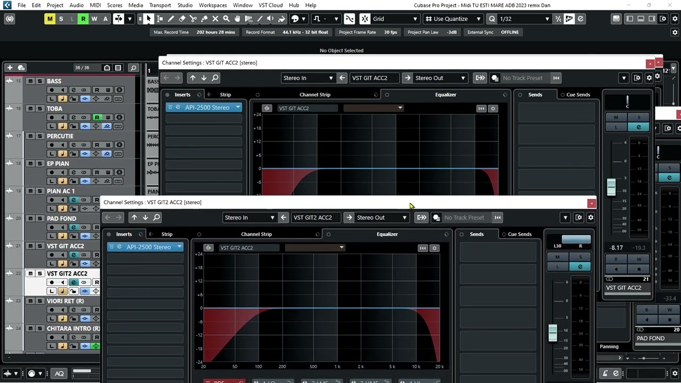681x383 pixels.
Task: Mute the BASS track
Action: 30,81
